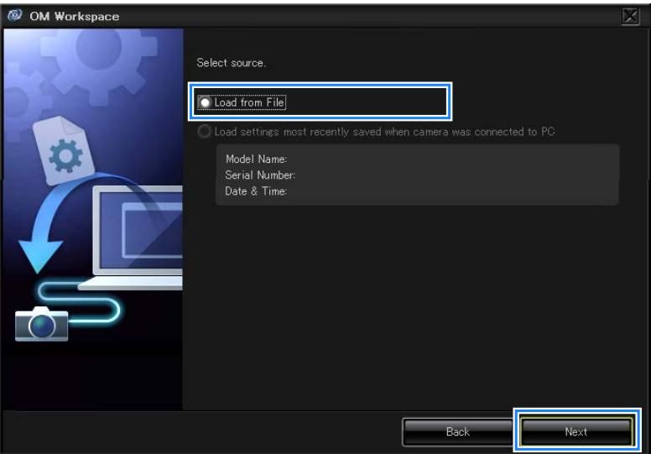651x454 pixels.
Task: Click the Next button
Action: (x=575, y=432)
